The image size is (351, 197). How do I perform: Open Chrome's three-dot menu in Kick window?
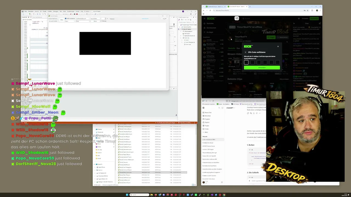pos(320,10)
